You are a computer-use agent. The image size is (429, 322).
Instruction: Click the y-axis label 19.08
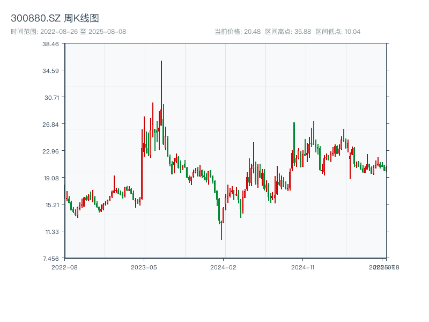pos(51,178)
